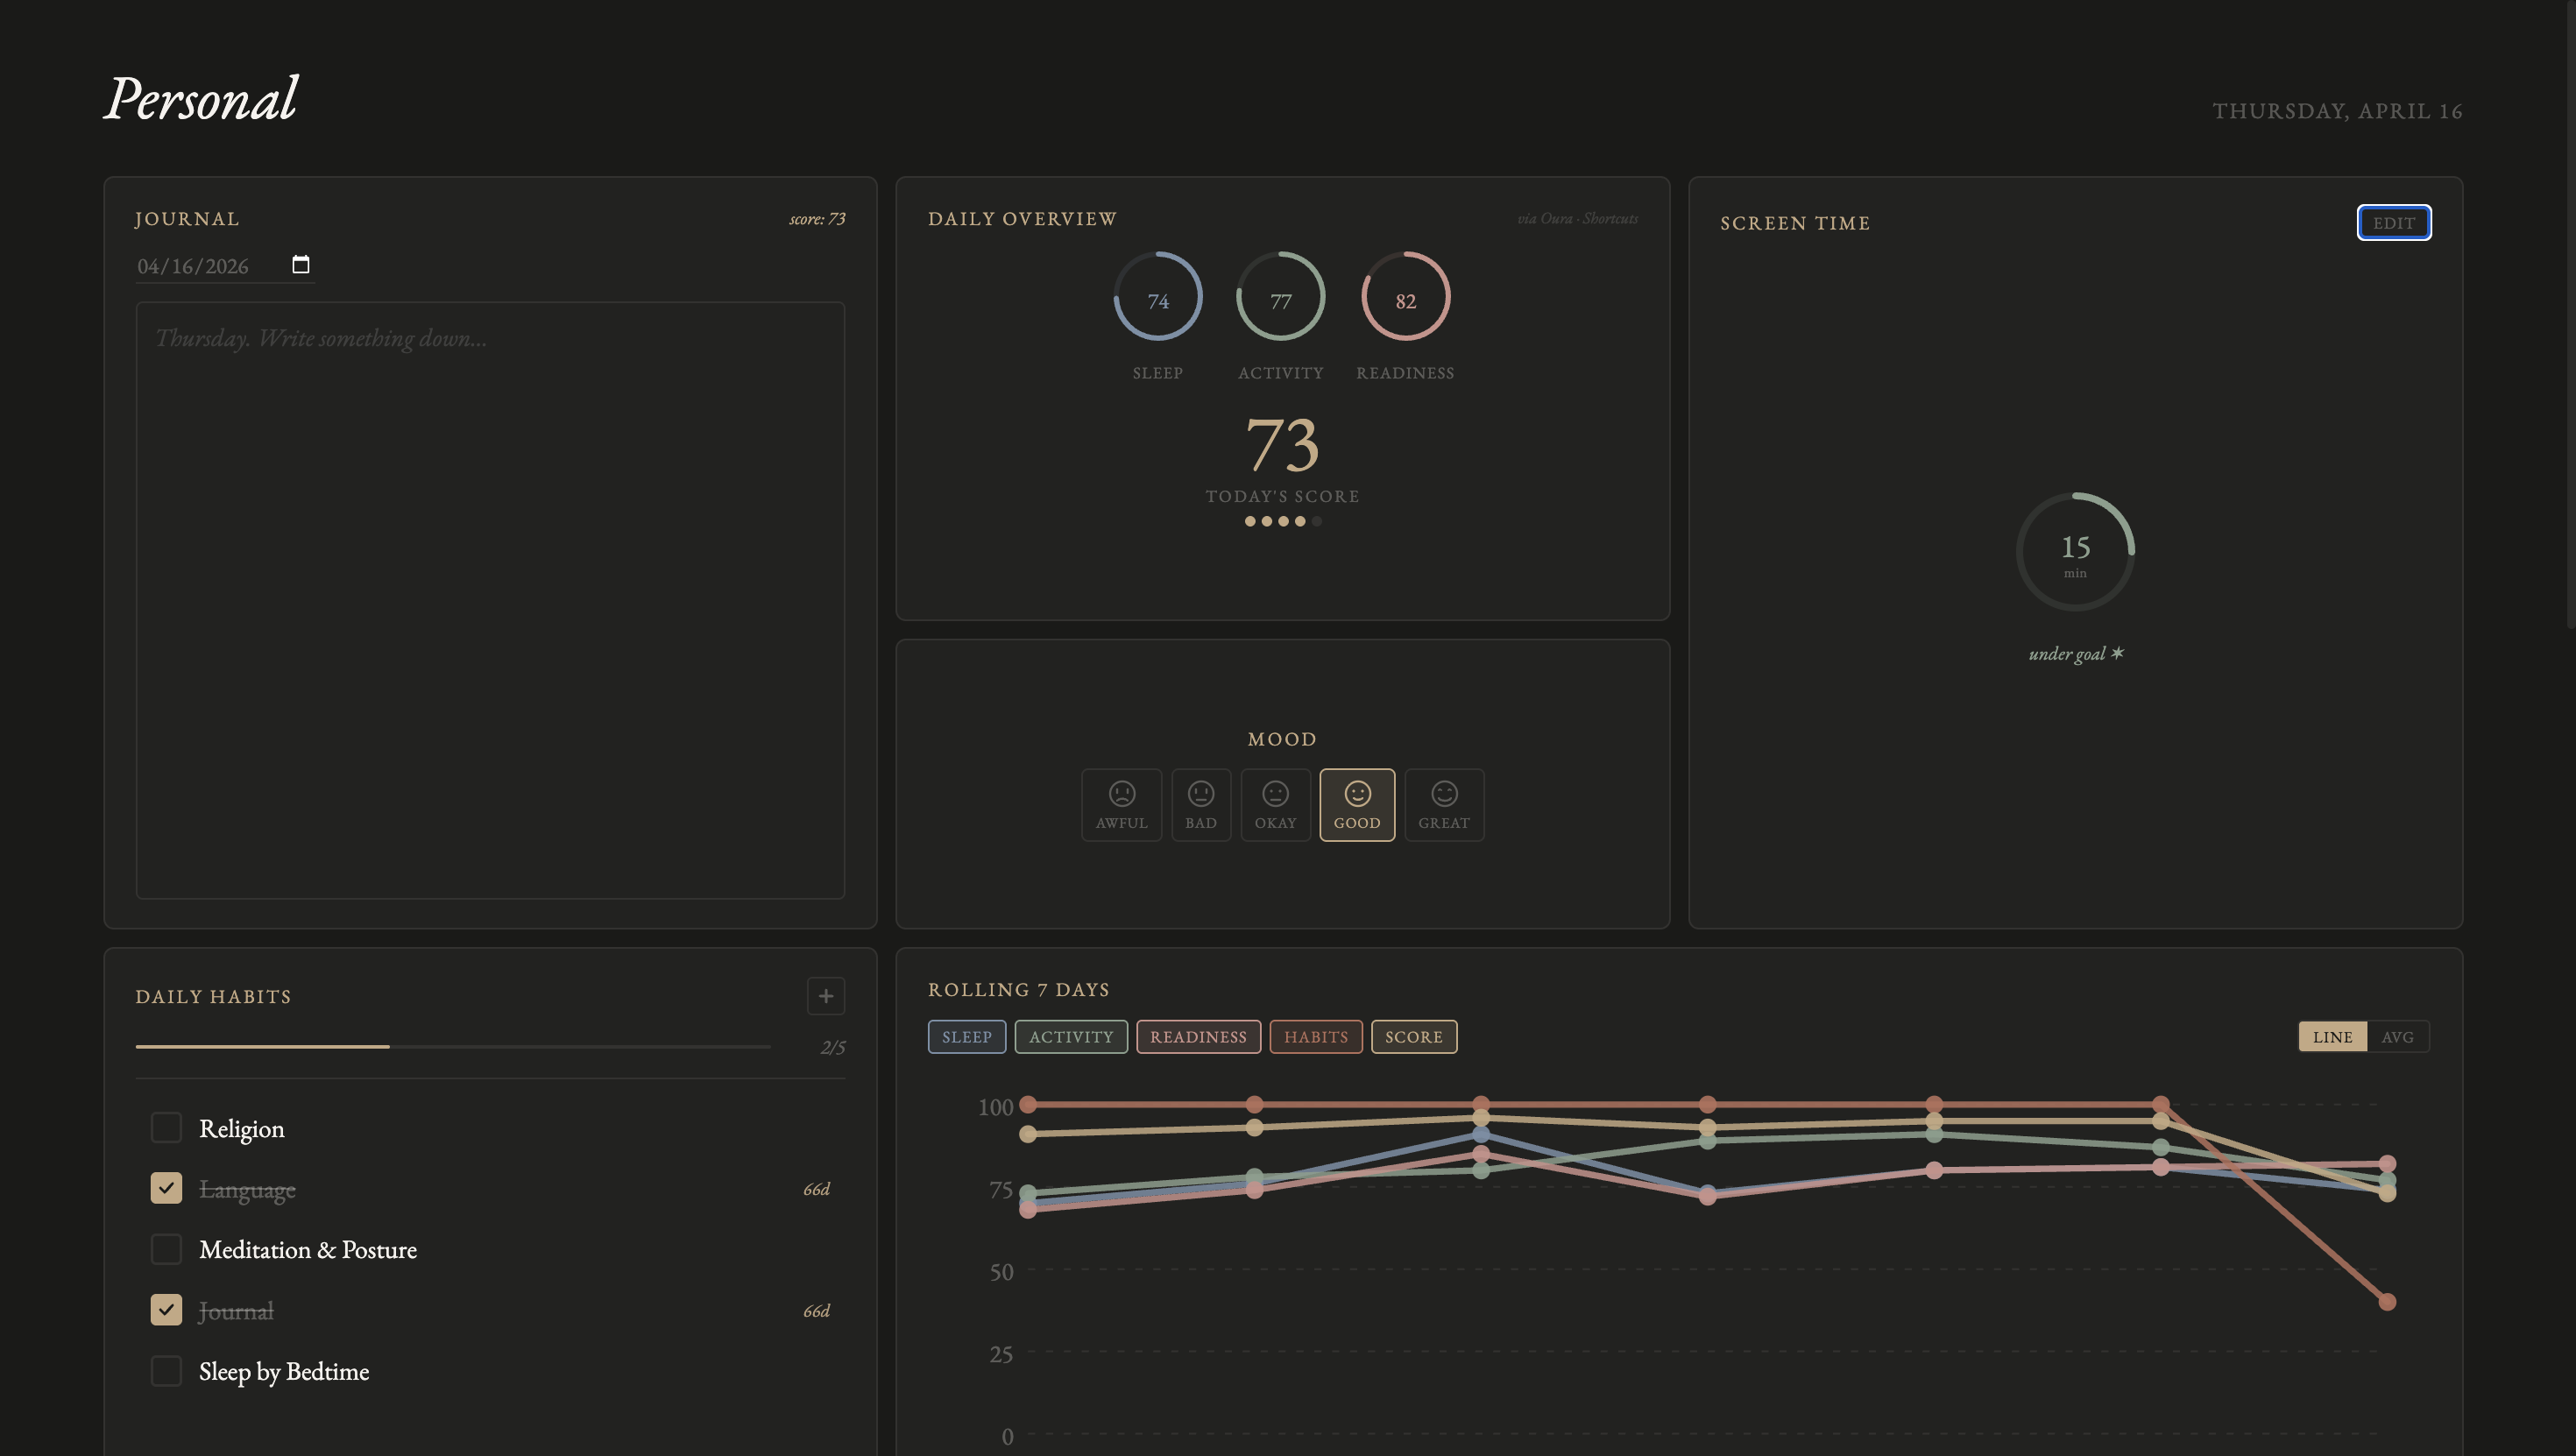Image resolution: width=2576 pixels, height=1456 pixels.
Task: Switch the rolling chart to LINE view
Action: point(2333,1037)
